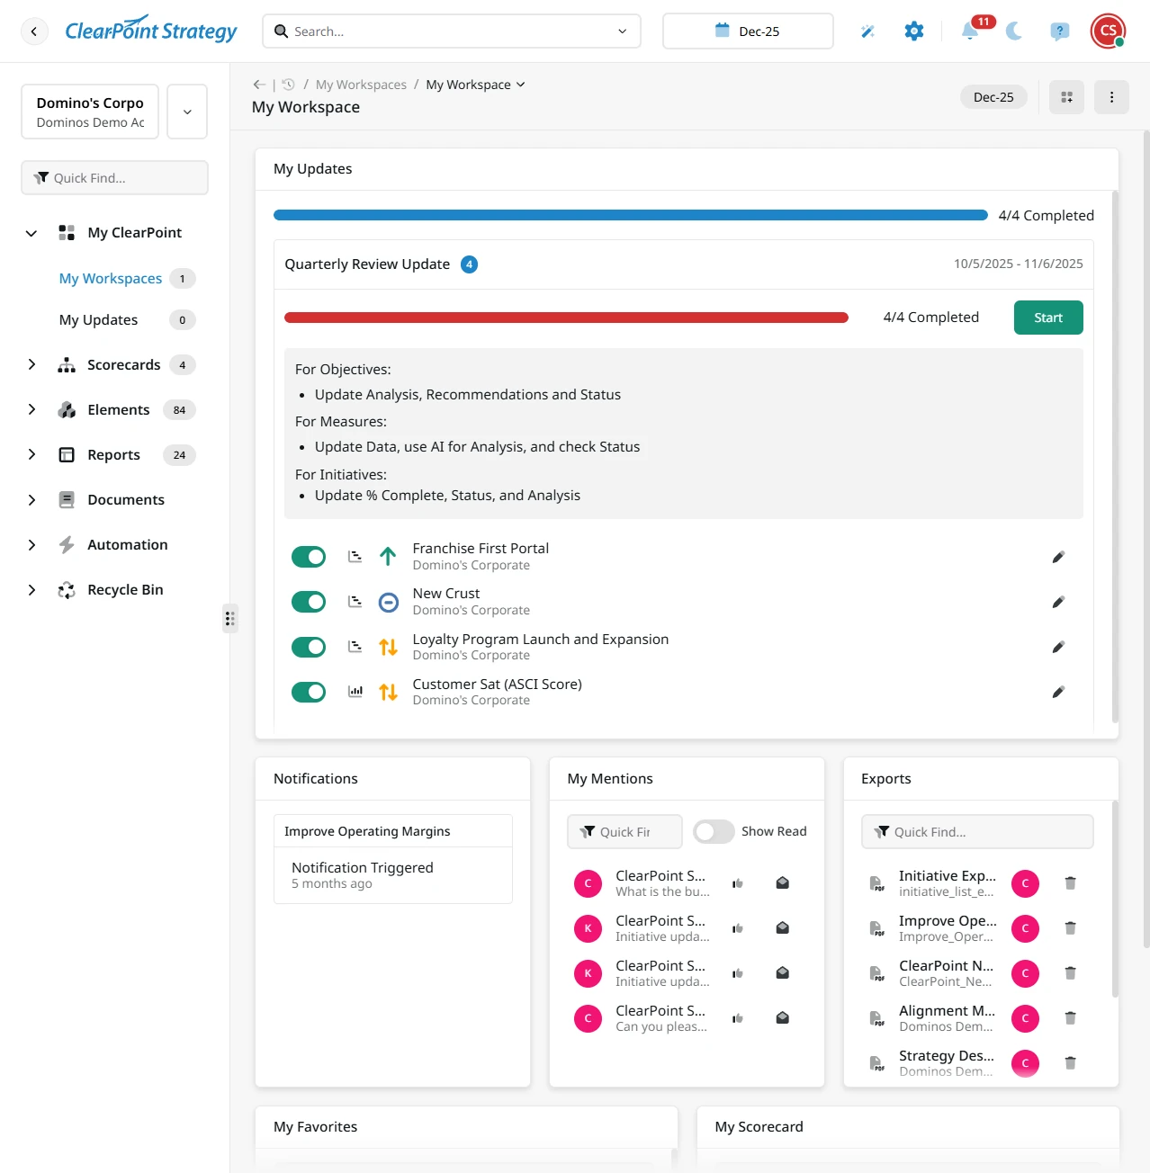Delete the Alignment M... export
The image size is (1150, 1173).
1070,1018
